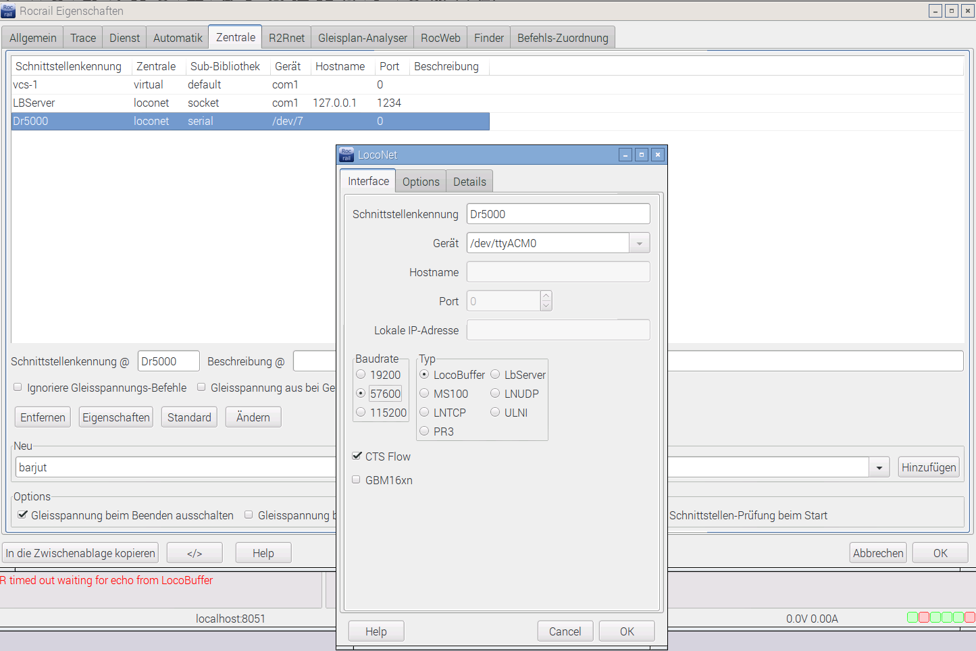Click OK in the LocoNet dialog
Screen dimensions: 976x651
pyautogui.click(x=627, y=631)
